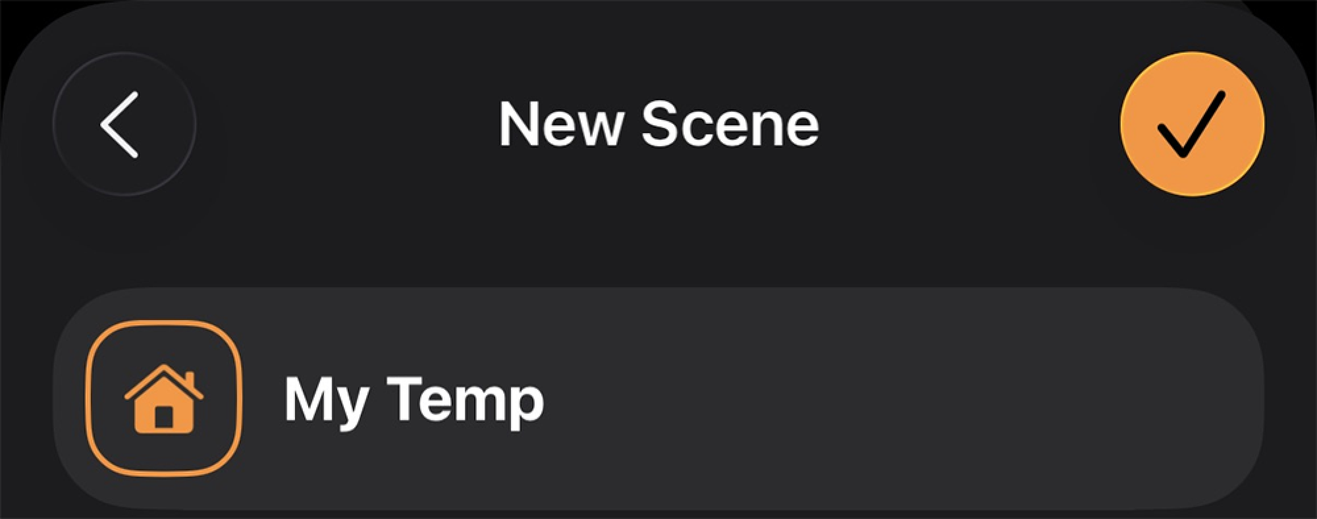This screenshot has height=519, width=1317.
Task: Save the new scene with the checkmark
Action: 1192,124
